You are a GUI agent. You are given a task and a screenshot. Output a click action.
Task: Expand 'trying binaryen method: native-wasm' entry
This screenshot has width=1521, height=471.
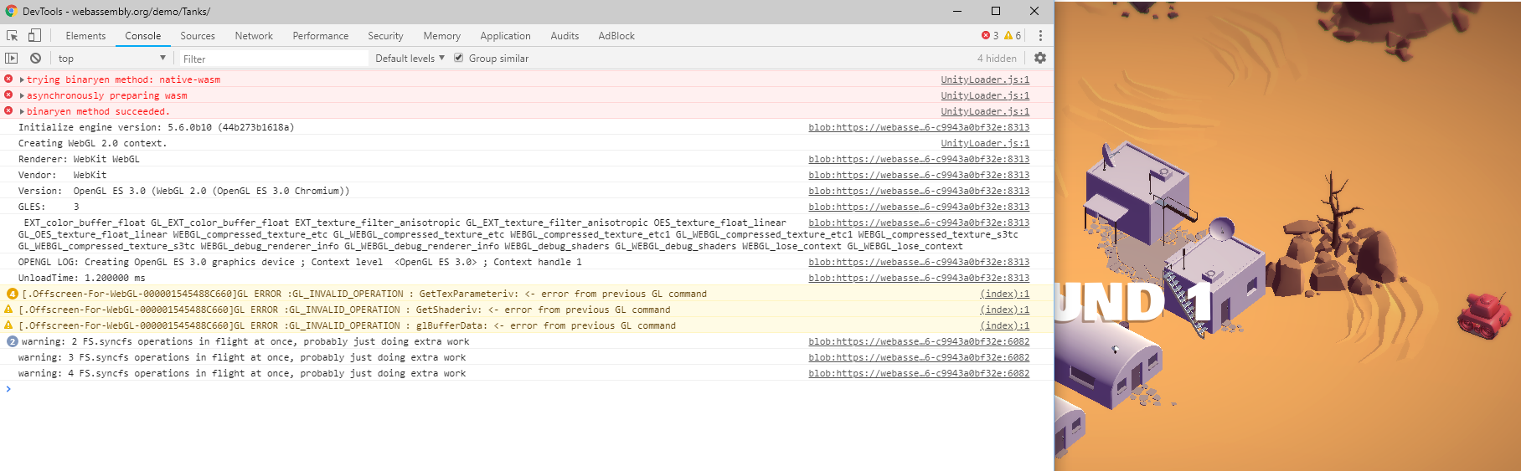pos(22,79)
